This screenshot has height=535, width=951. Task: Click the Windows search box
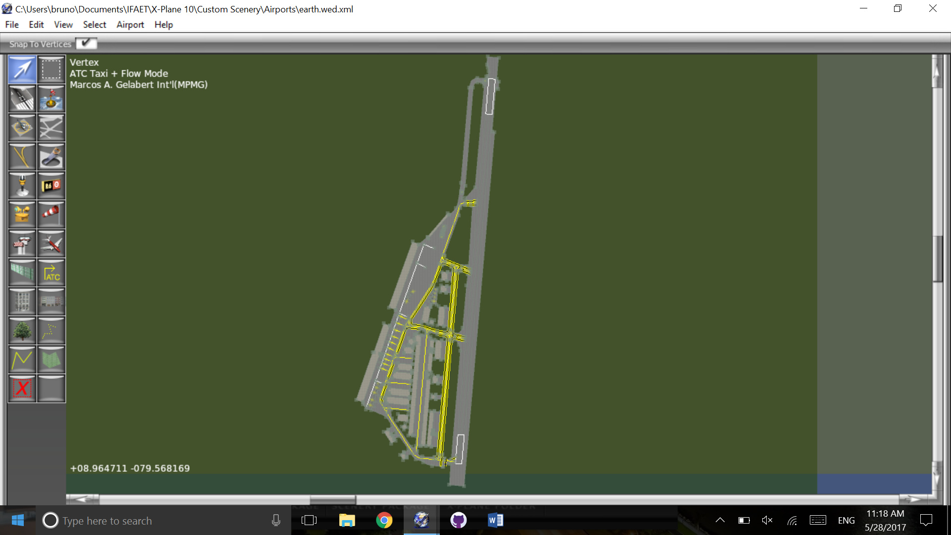[x=149, y=521]
